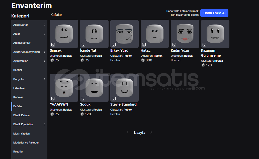259x159 pixels.
Task: Select the Rozetler category
Action: pos(29,152)
